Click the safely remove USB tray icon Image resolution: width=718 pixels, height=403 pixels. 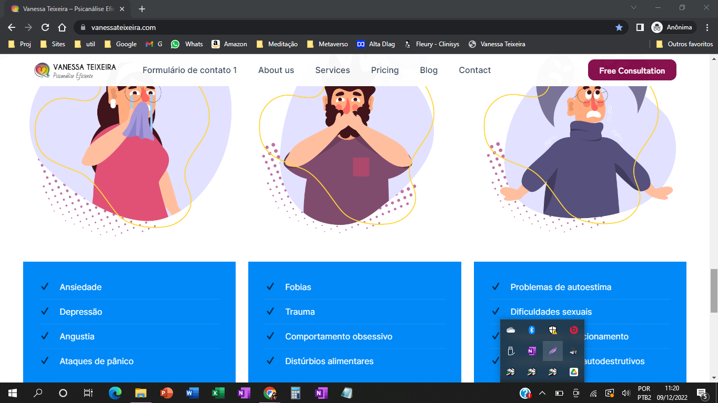click(511, 351)
